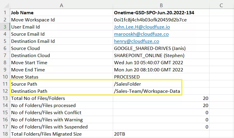Select the 'Source Email Id' cell
The height and width of the screenshot is (138, 234).
click(x=61, y=34)
